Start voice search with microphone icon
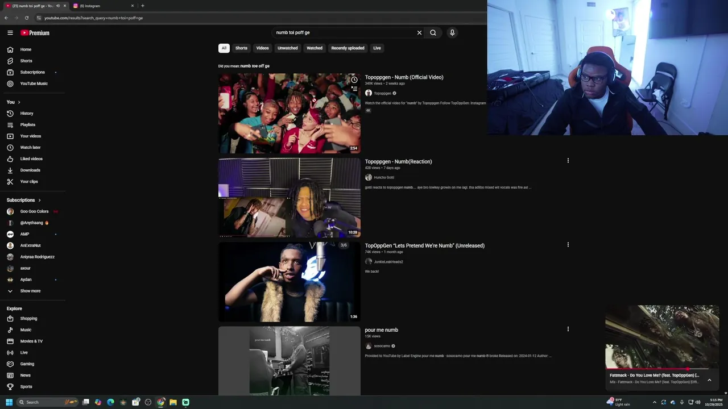 (452, 32)
